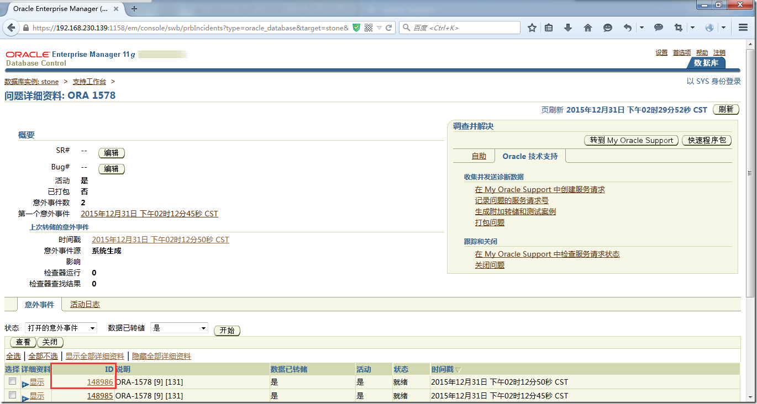Reload the page with the refresh icon

click(388, 28)
